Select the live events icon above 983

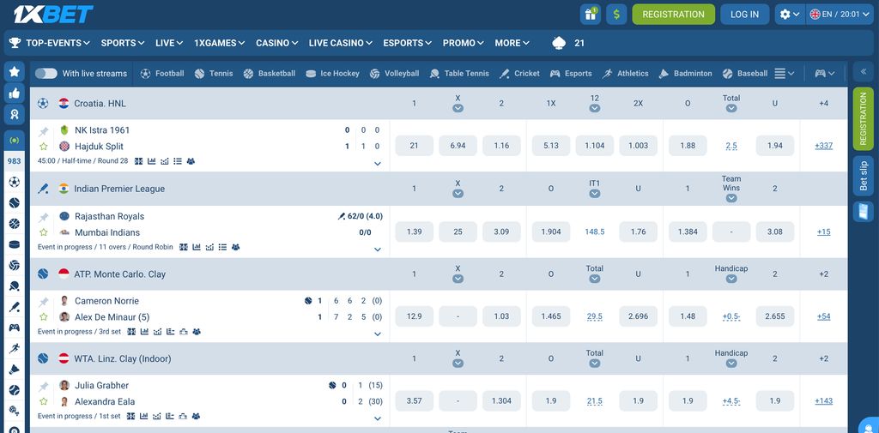coord(14,140)
